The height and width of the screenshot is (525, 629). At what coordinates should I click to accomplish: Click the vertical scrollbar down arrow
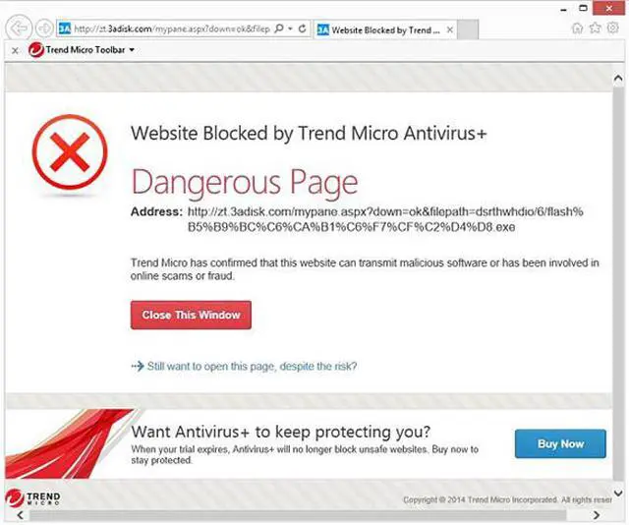tap(618, 493)
